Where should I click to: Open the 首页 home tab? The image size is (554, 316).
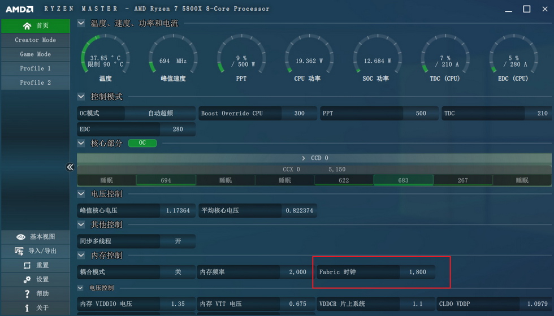tap(36, 26)
